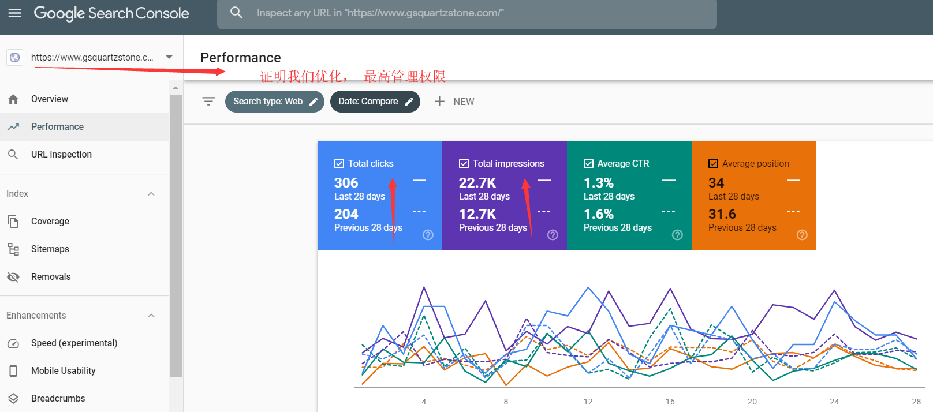Open the hamburger navigation menu

[15, 13]
